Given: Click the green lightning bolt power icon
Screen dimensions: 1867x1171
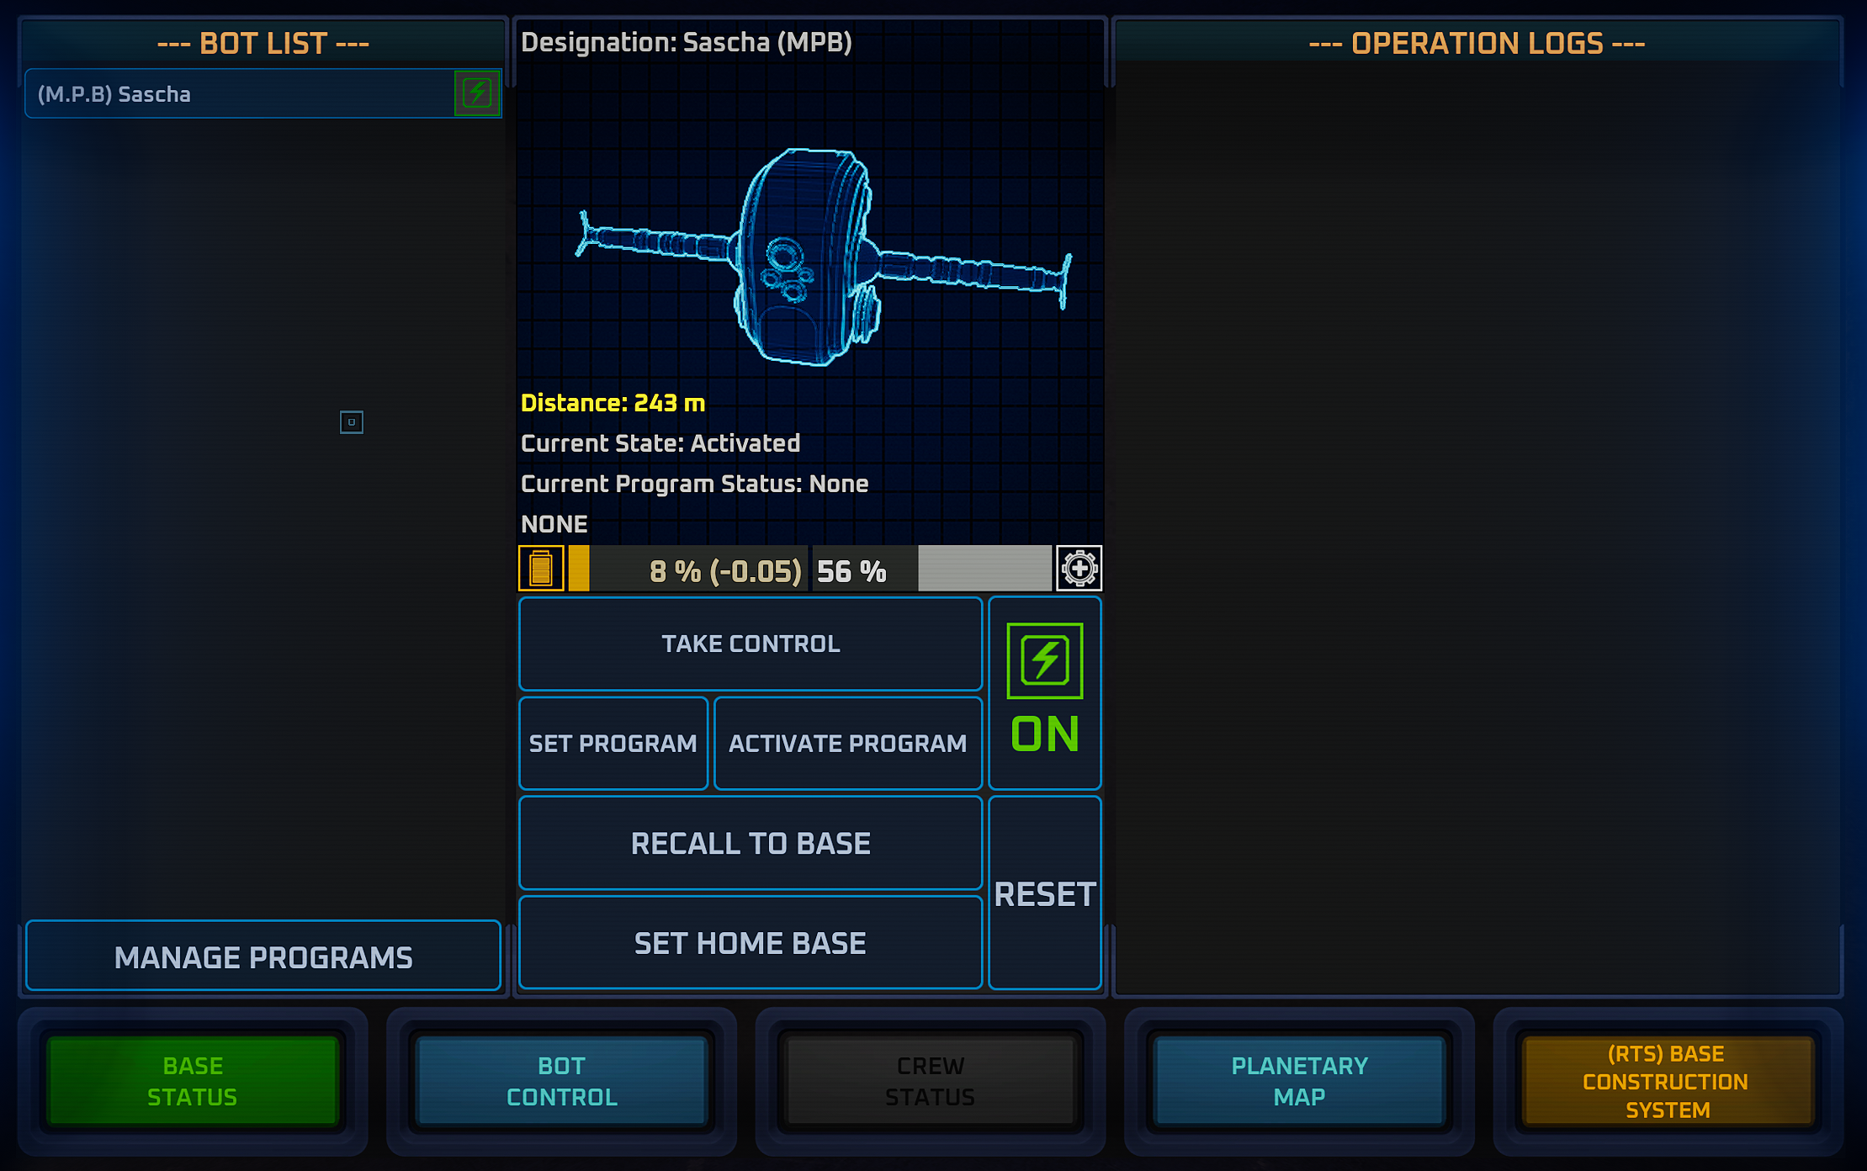Looking at the screenshot, I should (1045, 660).
